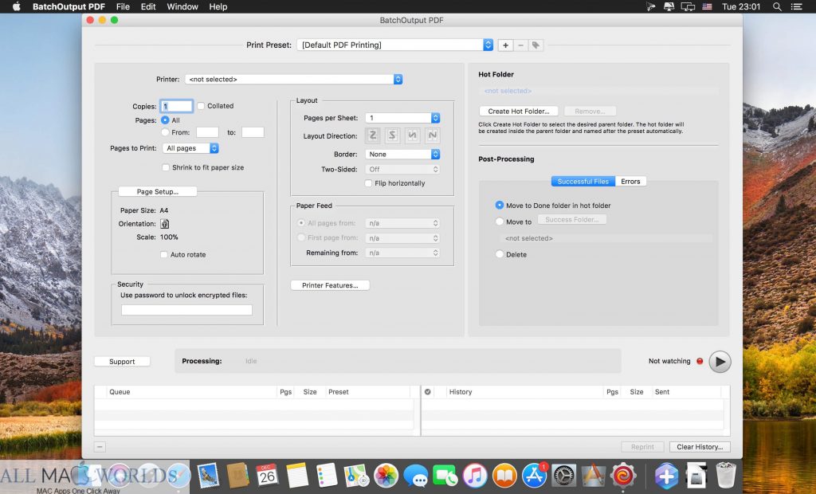This screenshot has width=816, height=494.
Task: Click the Copies input field
Action: [x=176, y=106]
